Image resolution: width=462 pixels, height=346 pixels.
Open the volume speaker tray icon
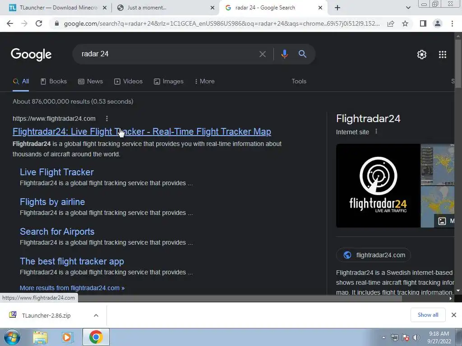[x=416, y=338]
